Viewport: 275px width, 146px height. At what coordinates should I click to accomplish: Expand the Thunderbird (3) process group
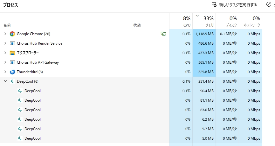[x=5, y=72]
